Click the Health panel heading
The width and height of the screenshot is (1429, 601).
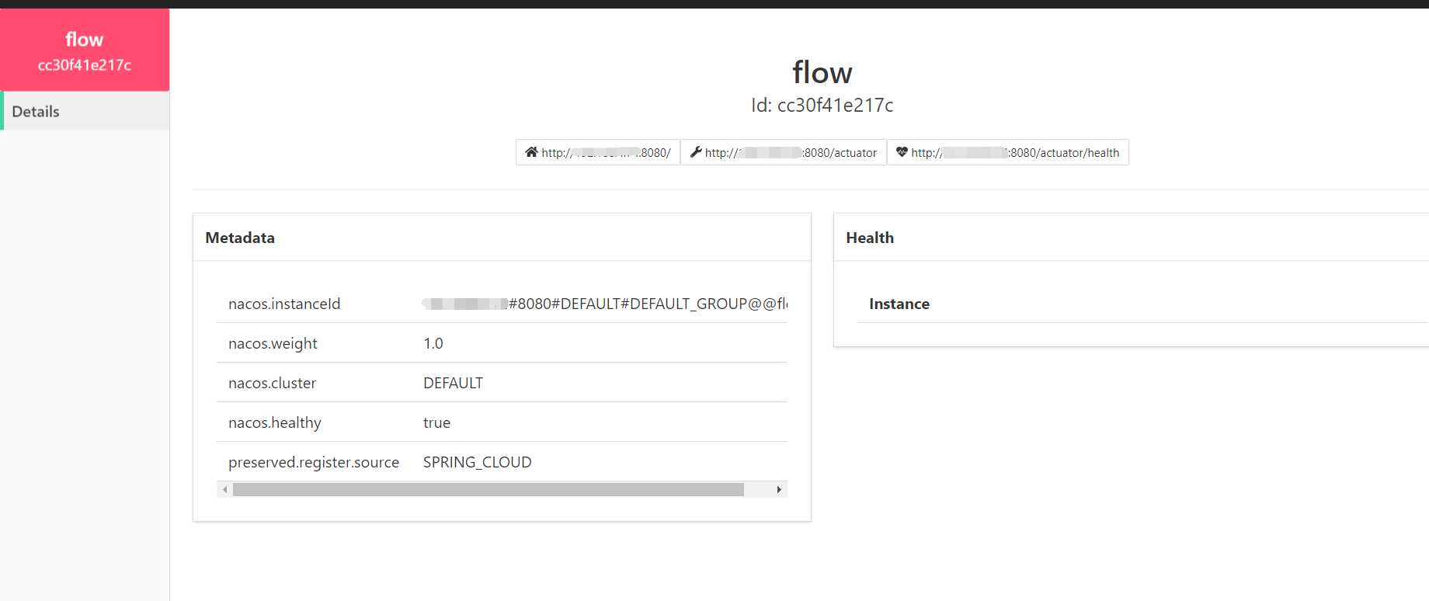click(x=870, y=238)
